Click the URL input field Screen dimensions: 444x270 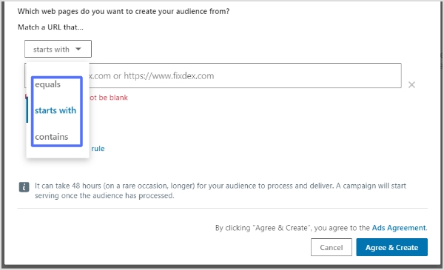[x=213, y=75]
